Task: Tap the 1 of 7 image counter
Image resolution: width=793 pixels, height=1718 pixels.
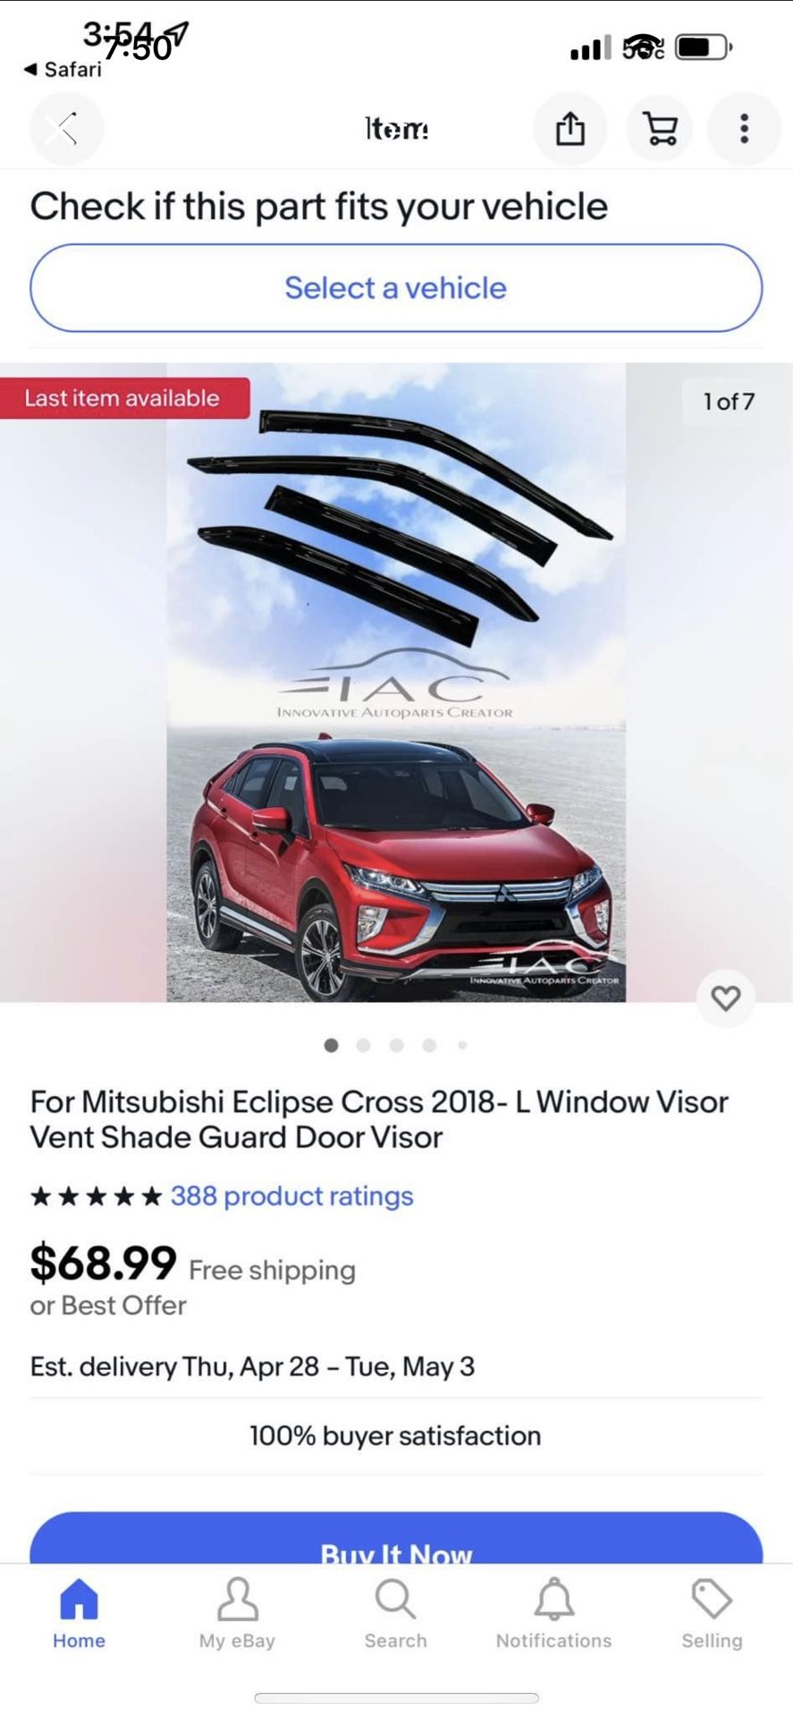Action: click(x=729, y=401)
